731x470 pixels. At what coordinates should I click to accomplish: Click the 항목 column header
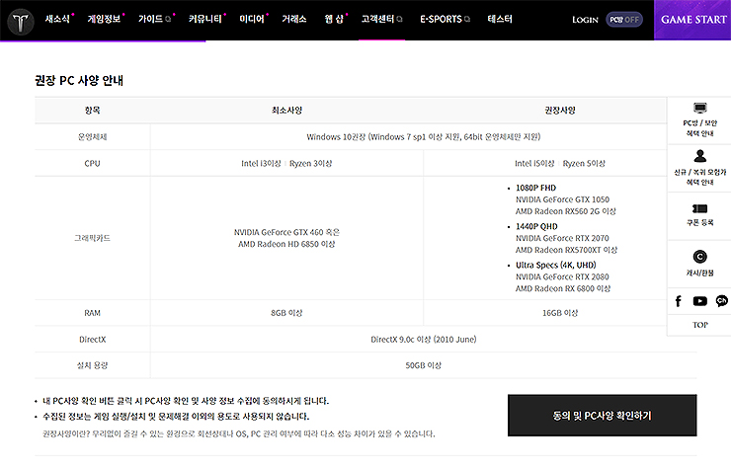pos(92,111)
